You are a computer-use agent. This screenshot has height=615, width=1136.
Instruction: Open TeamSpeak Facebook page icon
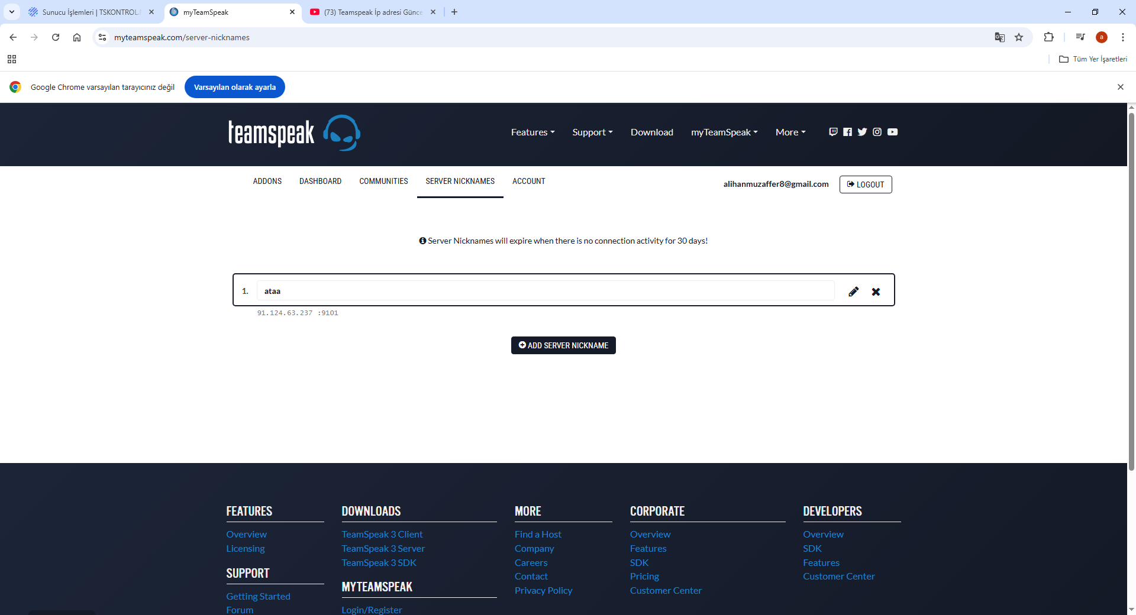[848, 132]
